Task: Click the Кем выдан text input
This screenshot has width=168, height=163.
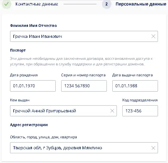Action: [63, 111]
